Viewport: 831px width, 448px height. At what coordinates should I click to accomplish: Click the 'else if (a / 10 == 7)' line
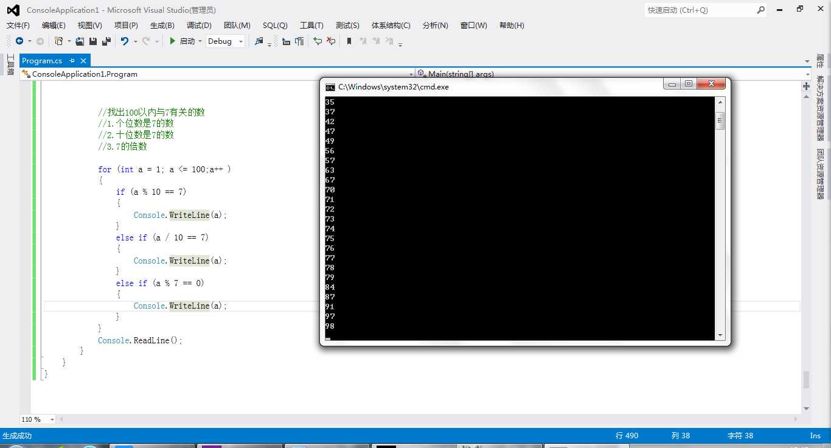point(162,237)
